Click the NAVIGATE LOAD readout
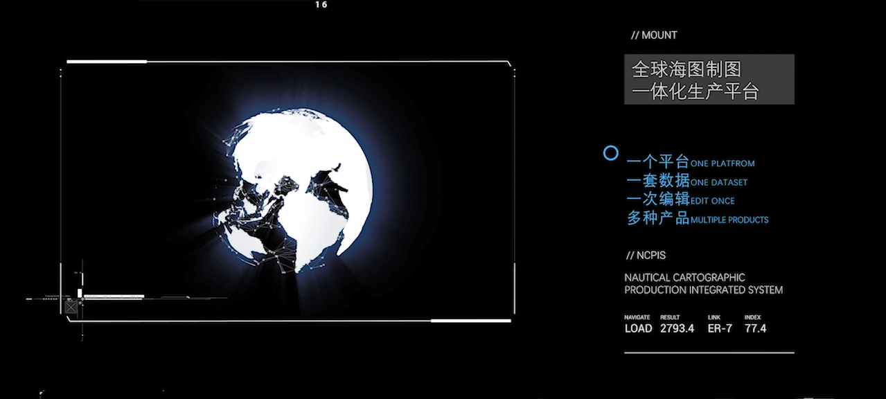Image resolution: width=886 pixels, height=399 pixels. point(638,325)
